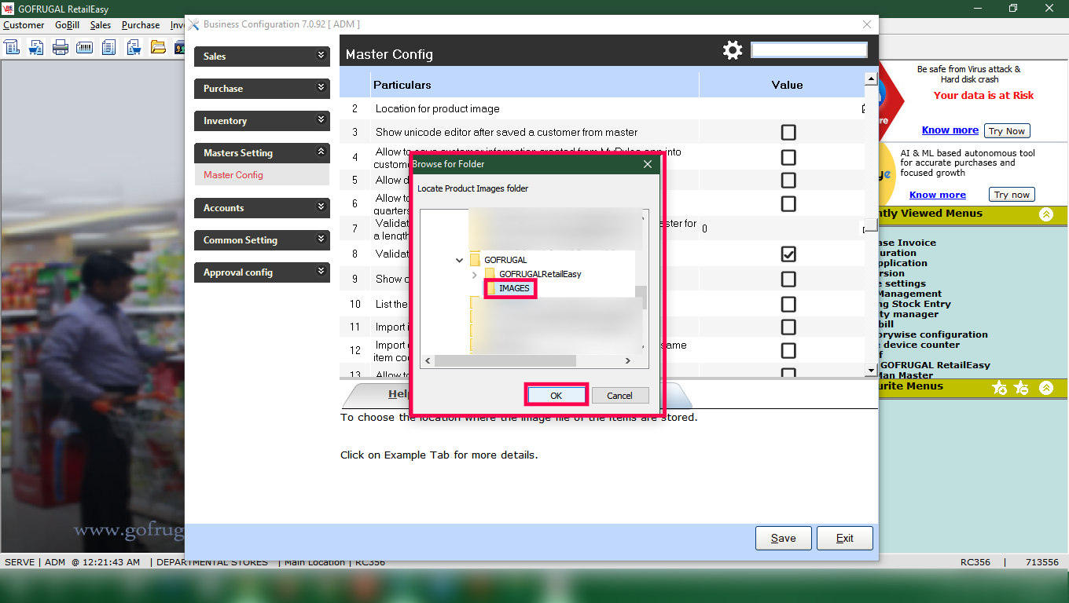Click the open folder toolbar icon
Image resolution: width=1069 pixels, height=603 pixels.
pyautogui.click(x=158, y=47)
